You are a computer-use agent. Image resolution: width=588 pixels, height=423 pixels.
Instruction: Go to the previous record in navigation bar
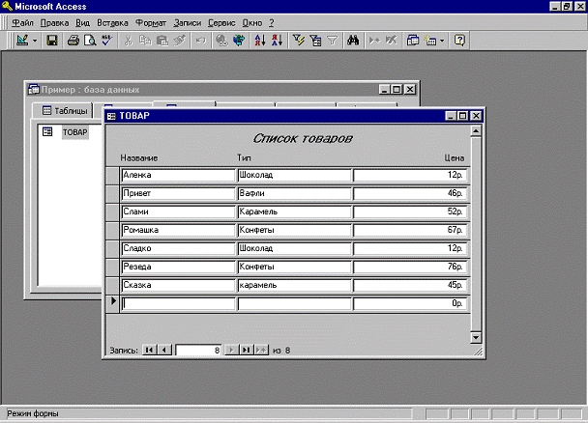click(x=164, y=350)
